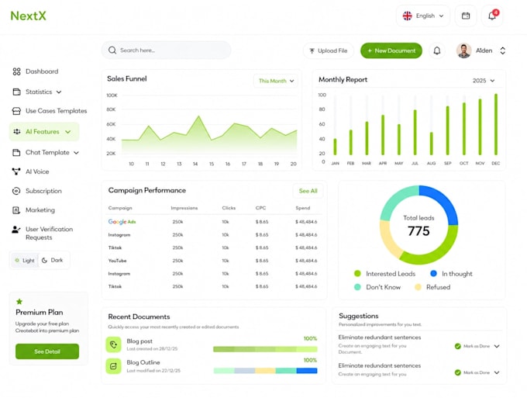Open the Alden account switcher arrows
Screen dimensions: 527x398
pyautogui.click(x=502, y=50)
